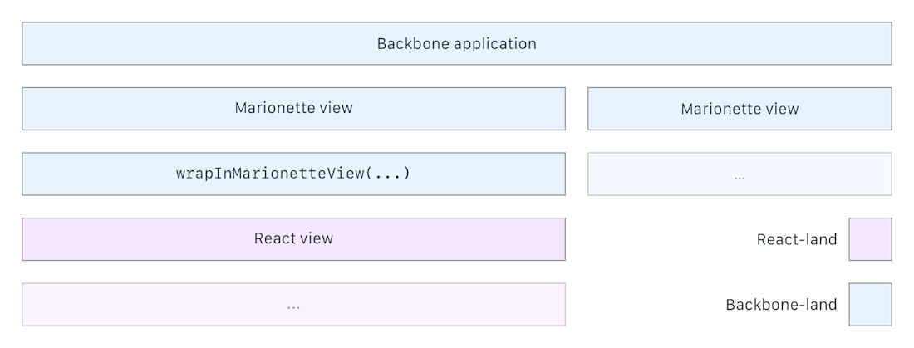The height and width of the screenshot is (348, 914).
Task: Click the faded purple ellipsis block
Action: [x=293, y=304]
